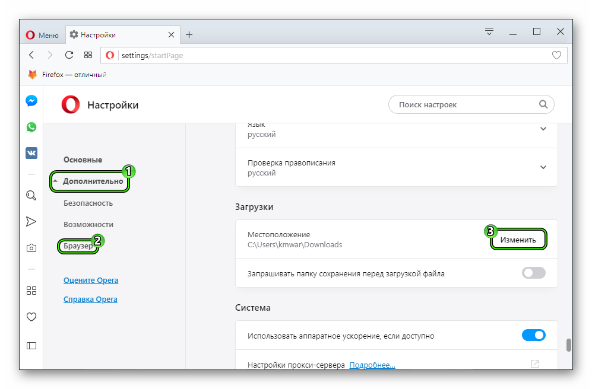592x389 pixels.
Task: Open VK in the sidebar
Action: pyautogui.click(x=31, y=153)
